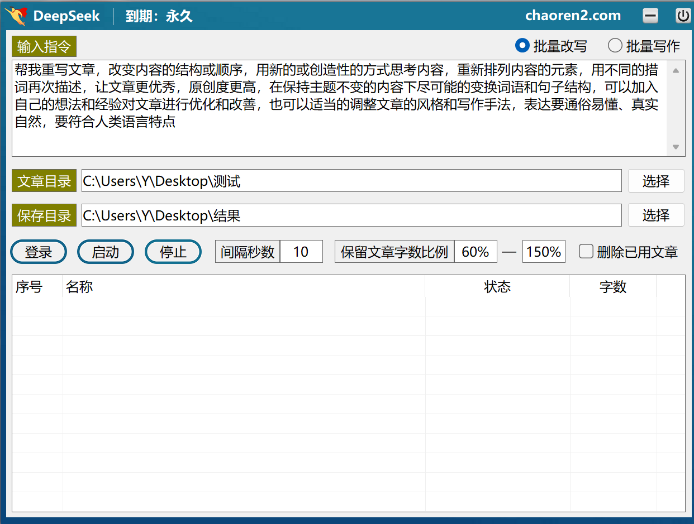
Task: Click the 文章目录 label
Action: 44,181
